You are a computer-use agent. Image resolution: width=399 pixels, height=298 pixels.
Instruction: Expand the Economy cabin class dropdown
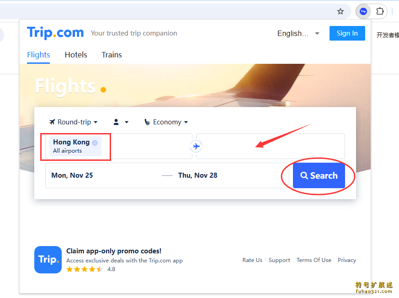(x=166, y=122)
